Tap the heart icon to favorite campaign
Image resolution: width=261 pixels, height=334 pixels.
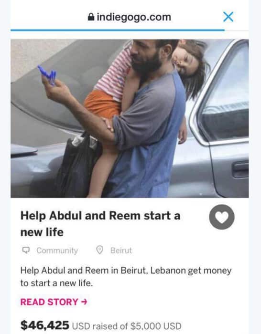tap(222, 217)
